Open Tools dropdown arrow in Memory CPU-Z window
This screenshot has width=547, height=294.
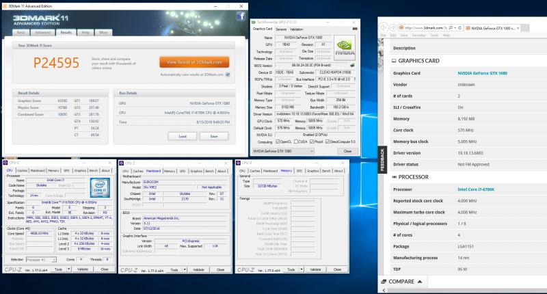pyautogui.click(x=302, y=269)
